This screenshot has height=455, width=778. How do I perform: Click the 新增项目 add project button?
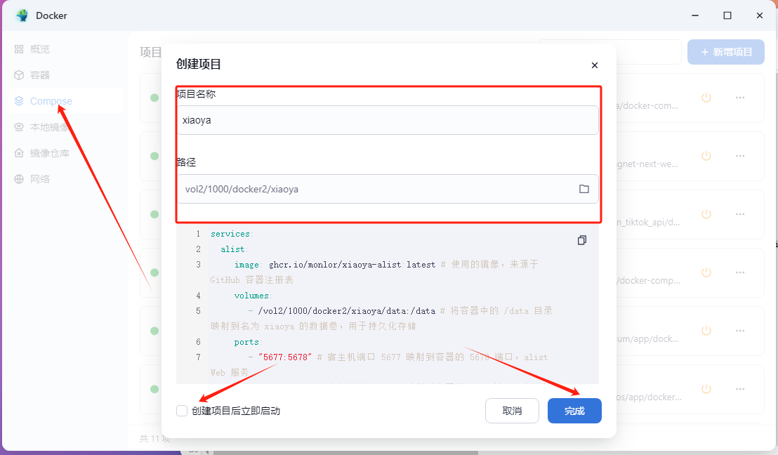(x=725, y=52)
